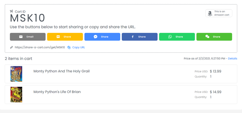Screen dimensions: 242x113
Task: Click the $ 13.99 price value
Action: (216, 71)
